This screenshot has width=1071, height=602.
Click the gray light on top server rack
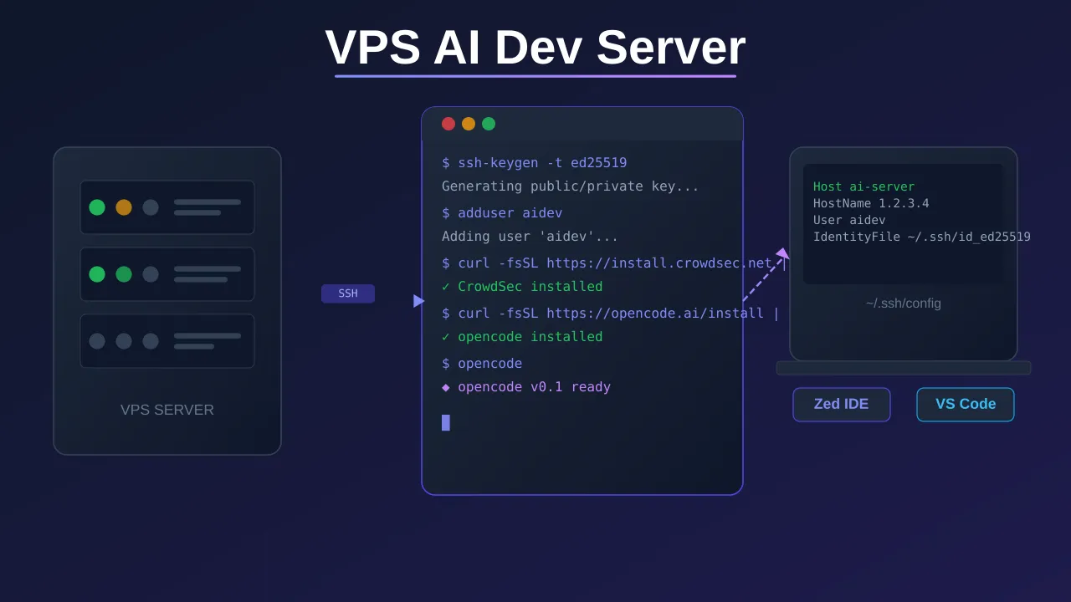[x=151, y=207]
